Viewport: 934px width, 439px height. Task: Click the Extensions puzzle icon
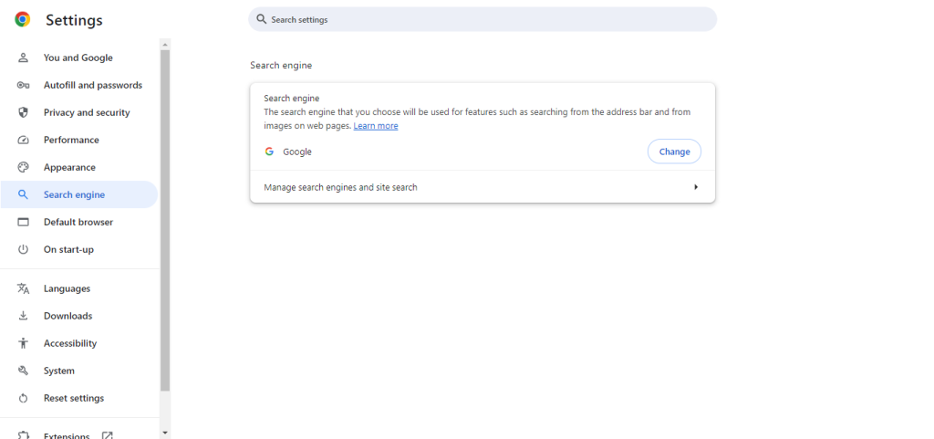23,435
